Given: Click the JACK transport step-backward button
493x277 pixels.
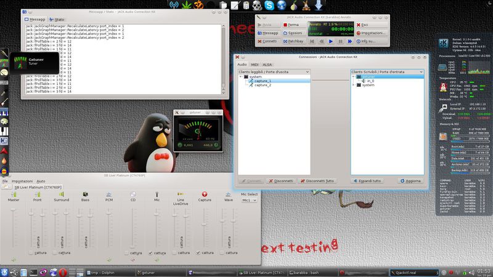Looking at the screenshot, I should pyautogui.click(x=321, y=41).
